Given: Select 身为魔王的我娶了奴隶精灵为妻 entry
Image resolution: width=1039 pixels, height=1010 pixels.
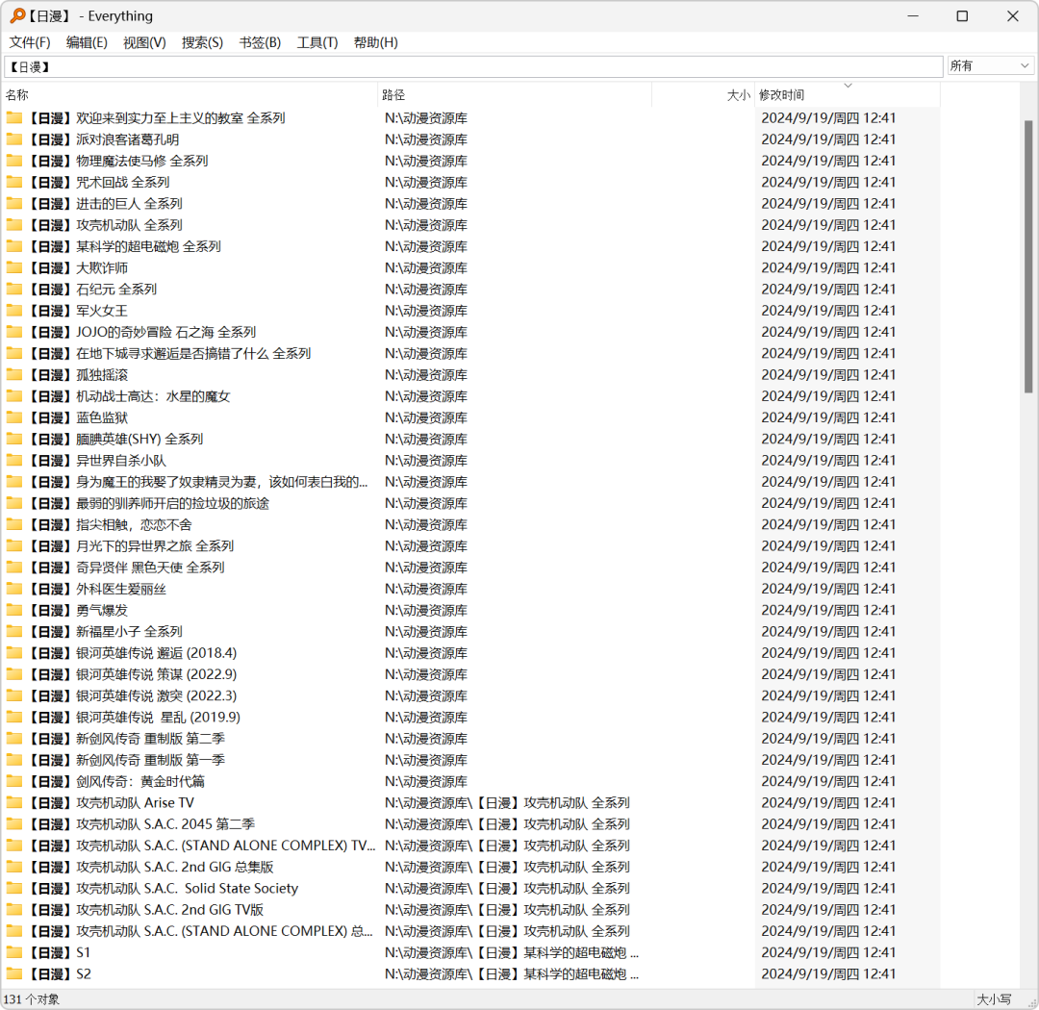Looking at the screenshot, I should [197, 482].
